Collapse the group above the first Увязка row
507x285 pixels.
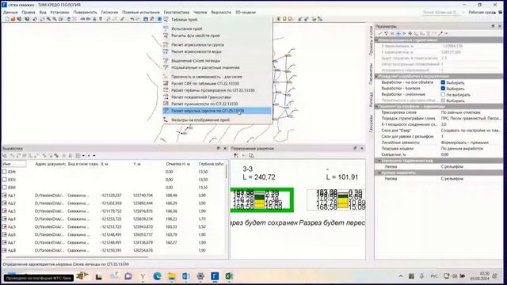379,161
